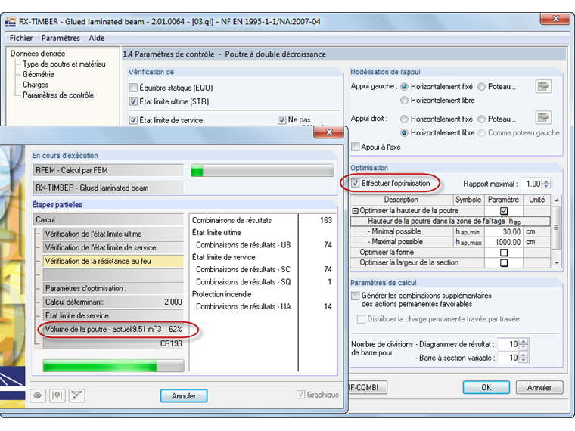Enable Appui à l'axe checkbox

pyautogui.click(x=355, y=147)
